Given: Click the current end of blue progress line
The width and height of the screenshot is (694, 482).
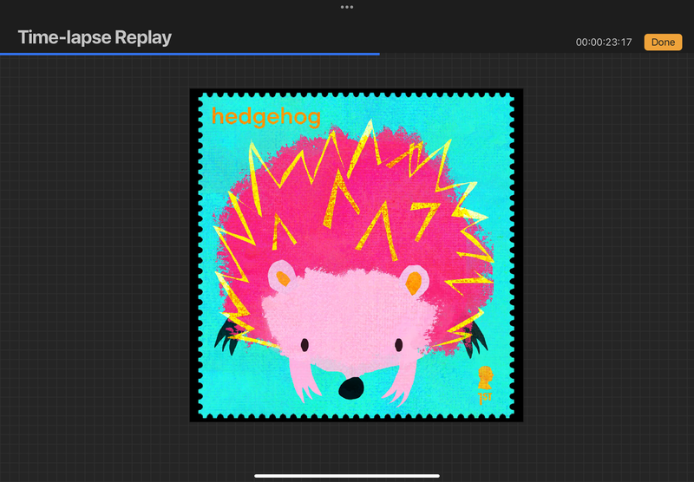Looking at the screenshot, I should click(x=378, y=54).
